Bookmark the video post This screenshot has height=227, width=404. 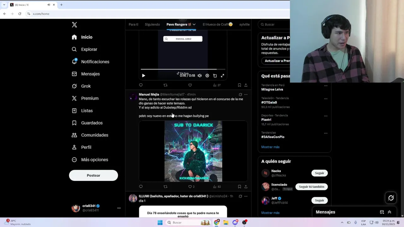coord(239,85)
